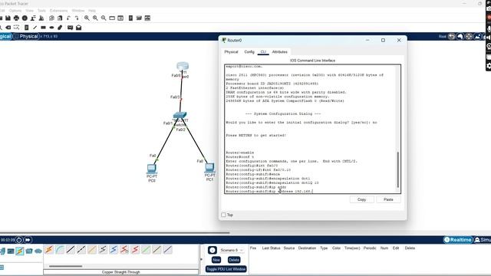
Task: Click the Paste icon in main toolbar
Action: click(x=60, y=18)
